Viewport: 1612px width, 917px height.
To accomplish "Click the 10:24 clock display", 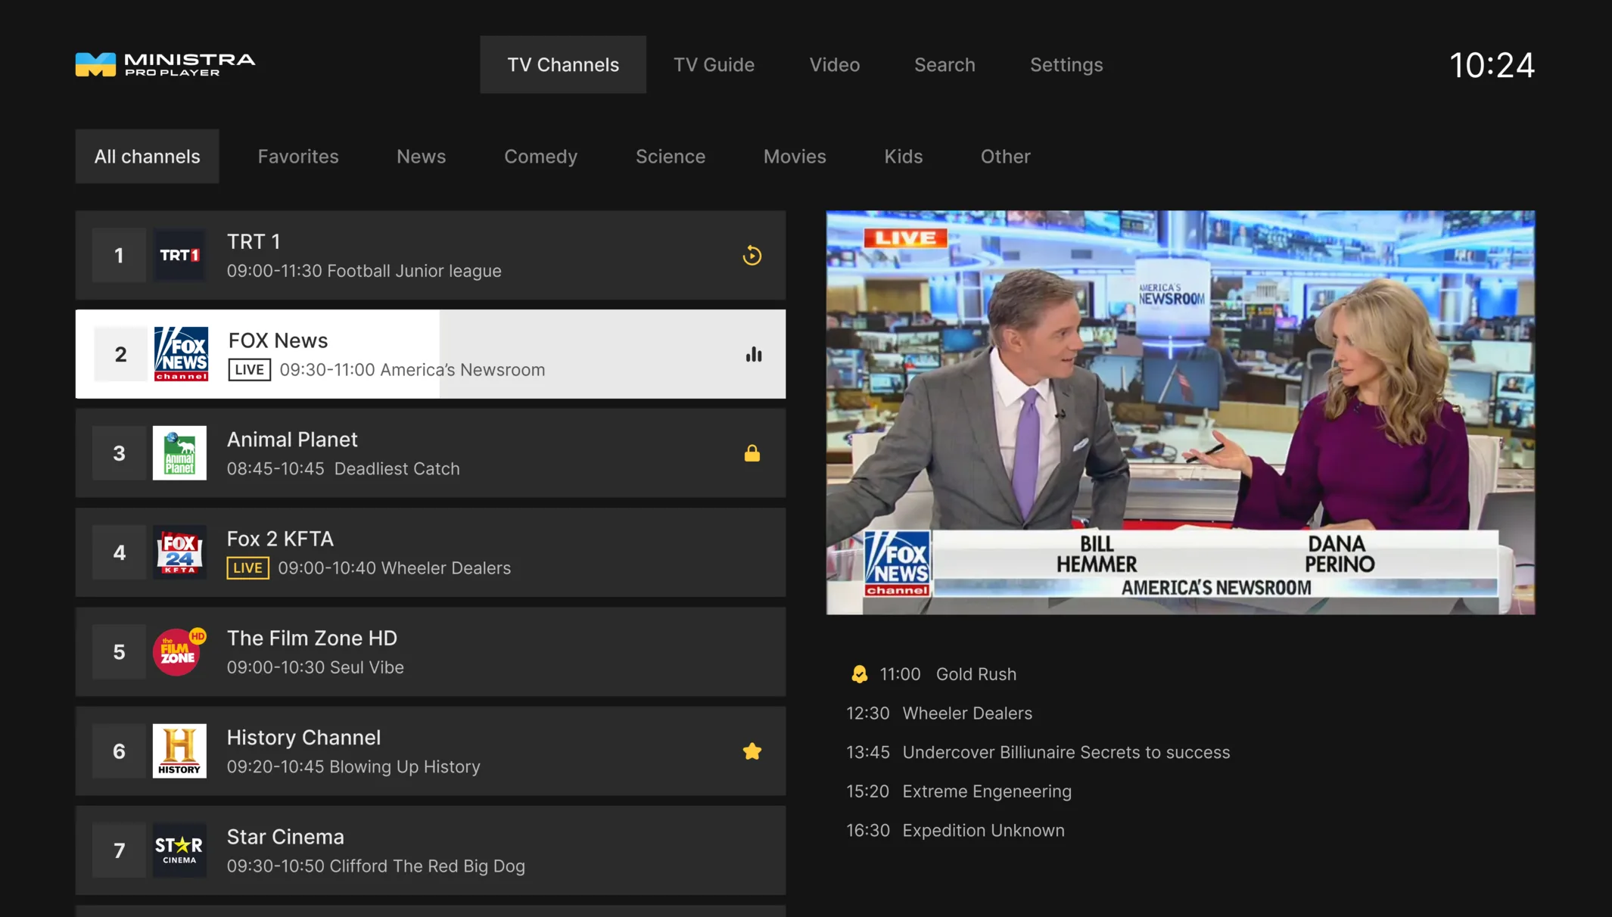I will (1492, 65).
